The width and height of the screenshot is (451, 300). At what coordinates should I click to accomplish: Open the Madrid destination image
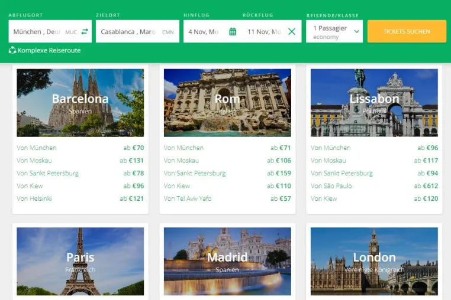227,261
